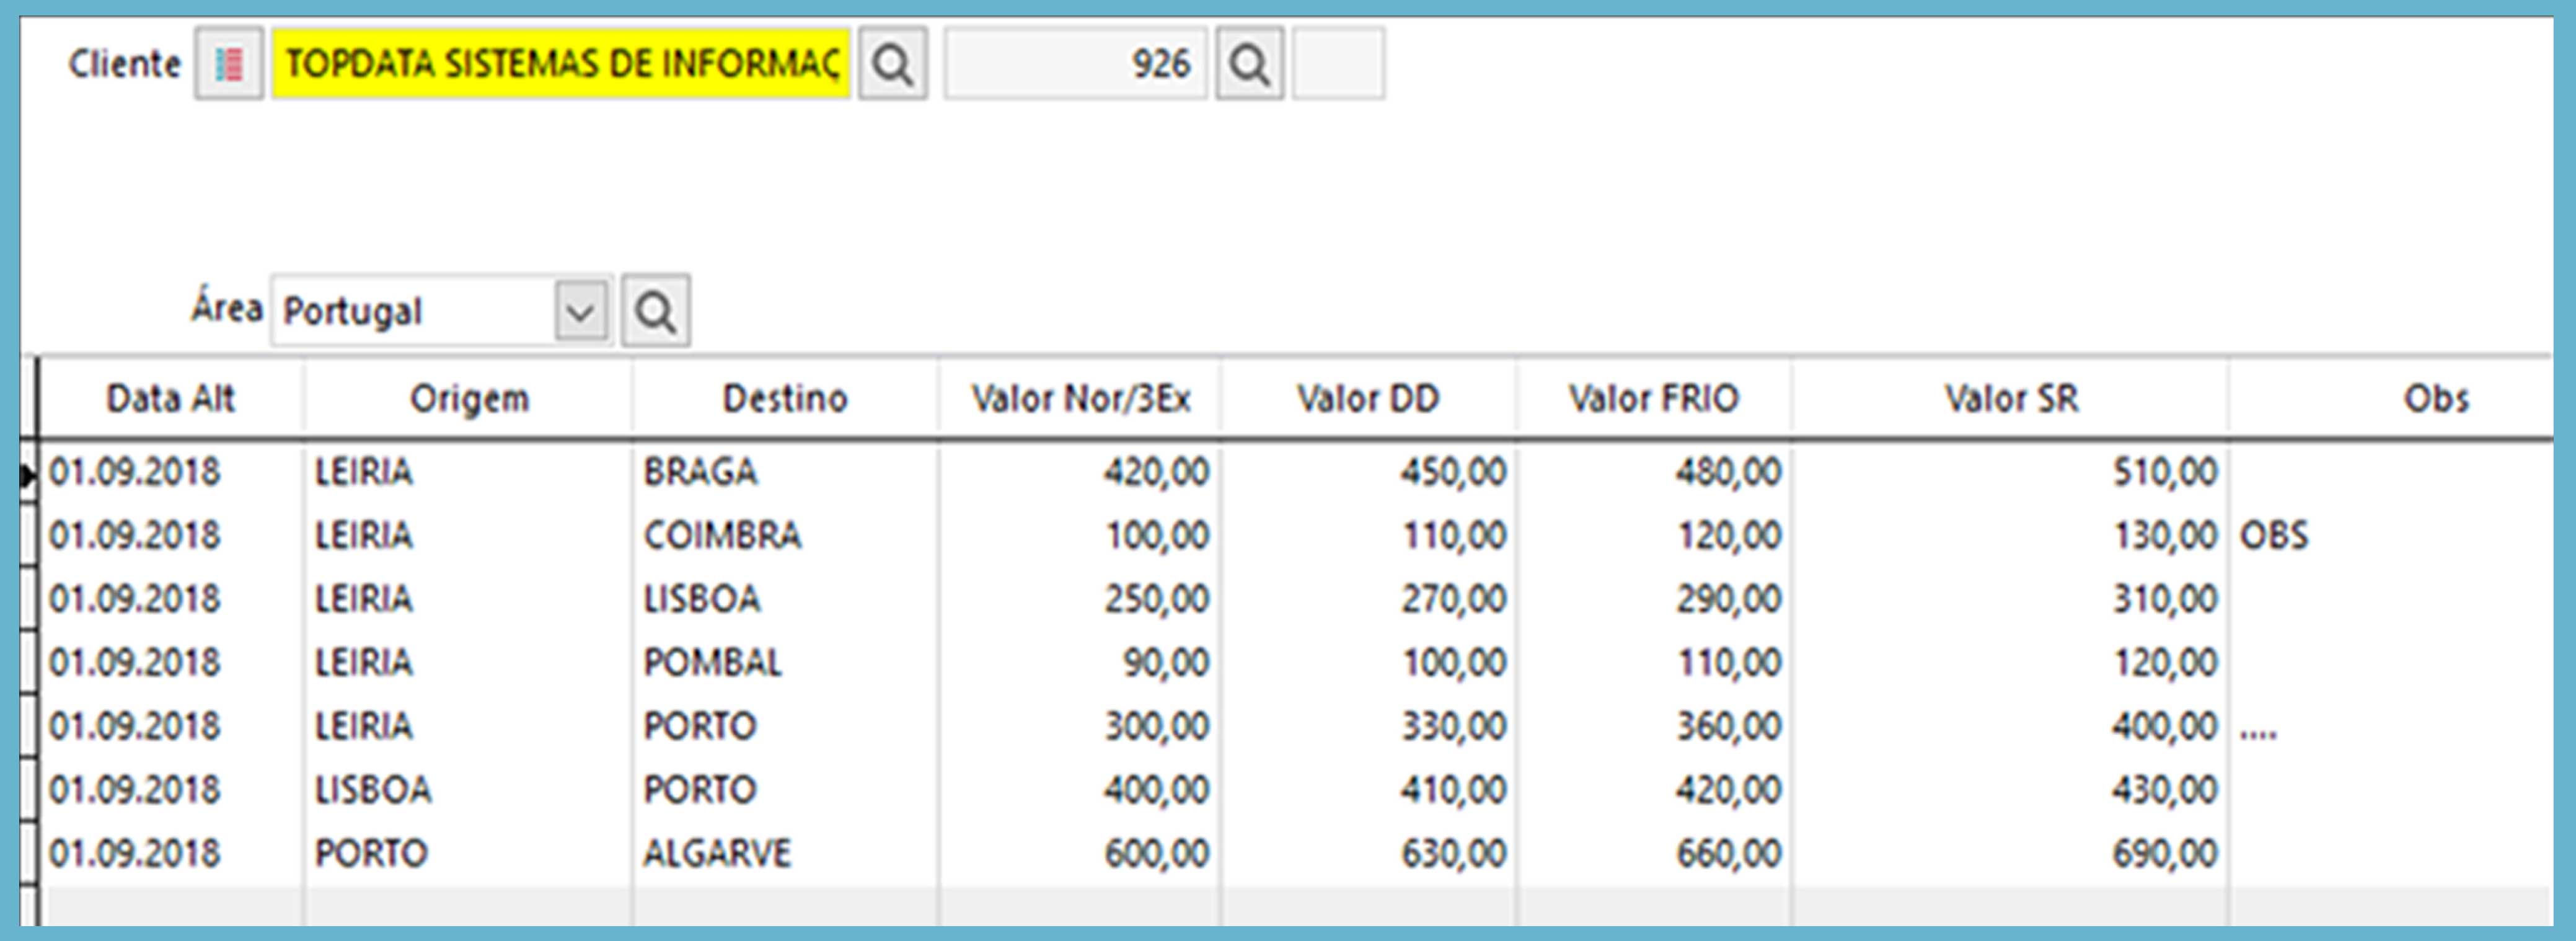2576x941 pixels.
Task: Click the 130,00 Valor SR cell
Action: pos(2011,535)
